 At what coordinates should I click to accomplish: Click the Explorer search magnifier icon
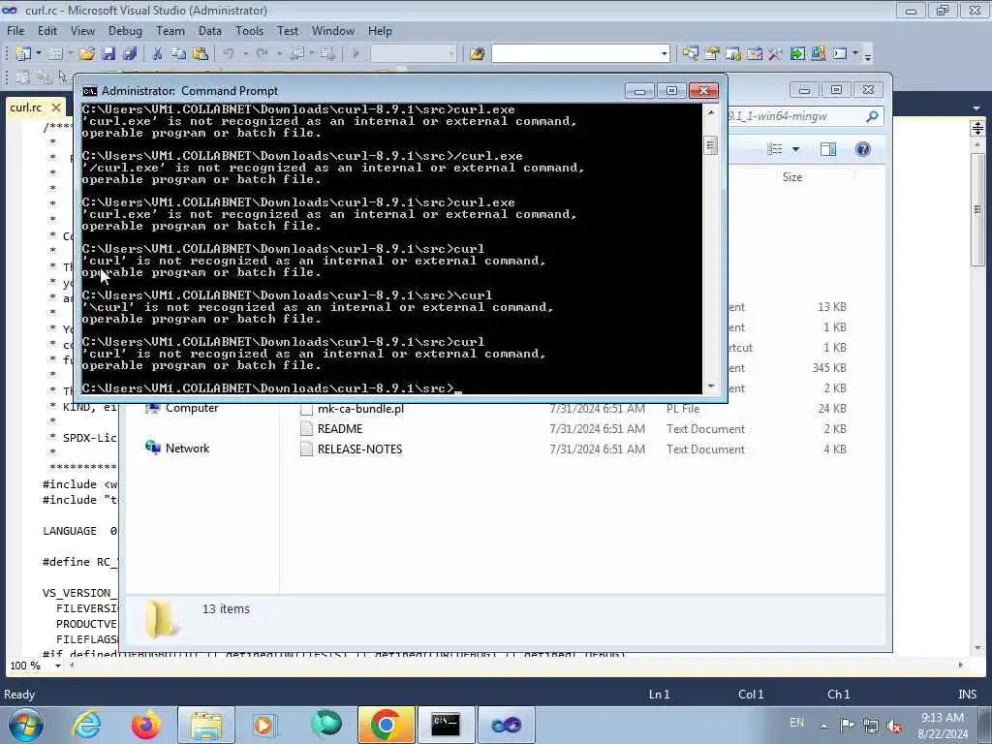[x=872, y=116]
